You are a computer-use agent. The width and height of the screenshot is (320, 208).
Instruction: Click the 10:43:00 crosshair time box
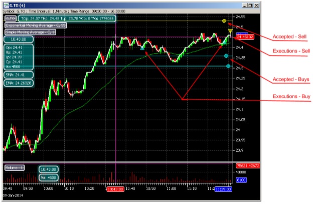(x=19, y=39)
